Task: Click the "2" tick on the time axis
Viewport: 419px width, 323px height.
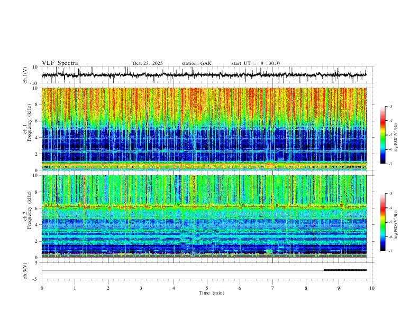Action: pyautogui.click(x=108, y=288)
